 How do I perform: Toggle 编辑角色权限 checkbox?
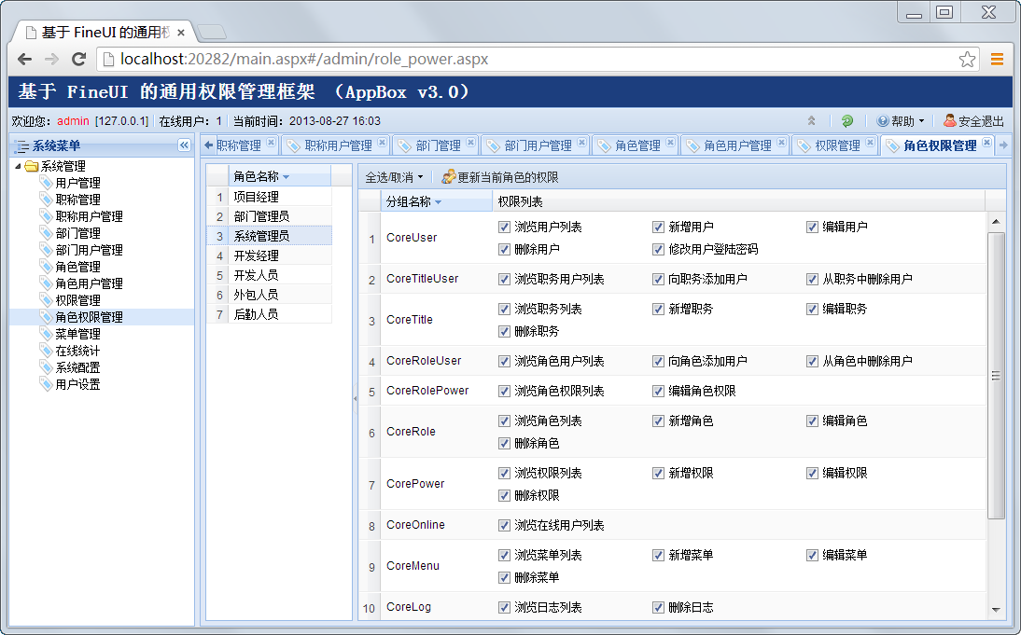[658, 391]
